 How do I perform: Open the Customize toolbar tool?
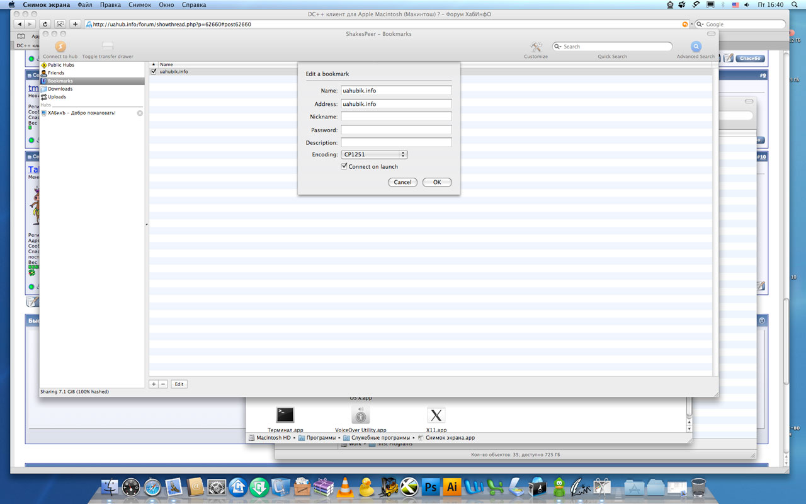[536, 47]
